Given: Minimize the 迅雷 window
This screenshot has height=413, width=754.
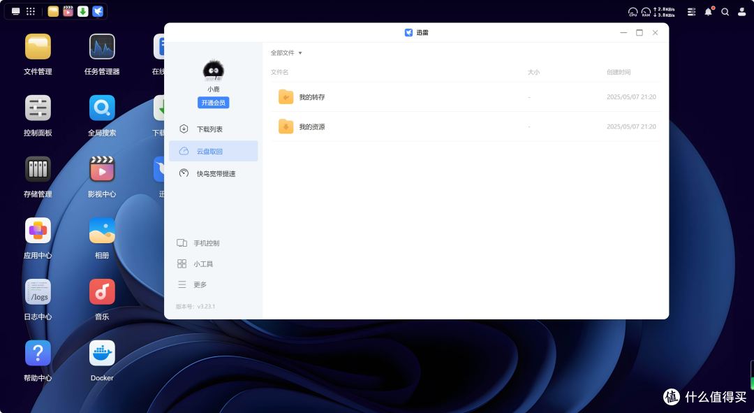Looking at the screenshot, I should (x=623, y=33).
